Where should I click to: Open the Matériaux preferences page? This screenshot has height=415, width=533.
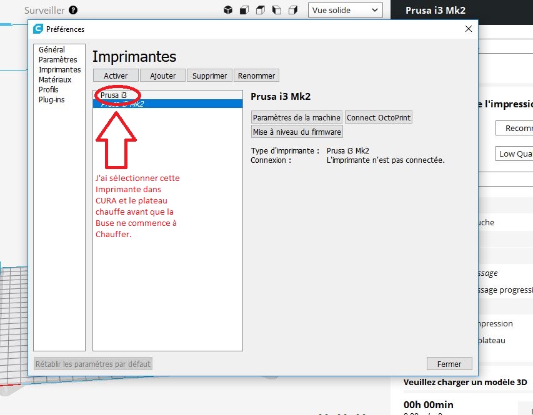(55, 80)
